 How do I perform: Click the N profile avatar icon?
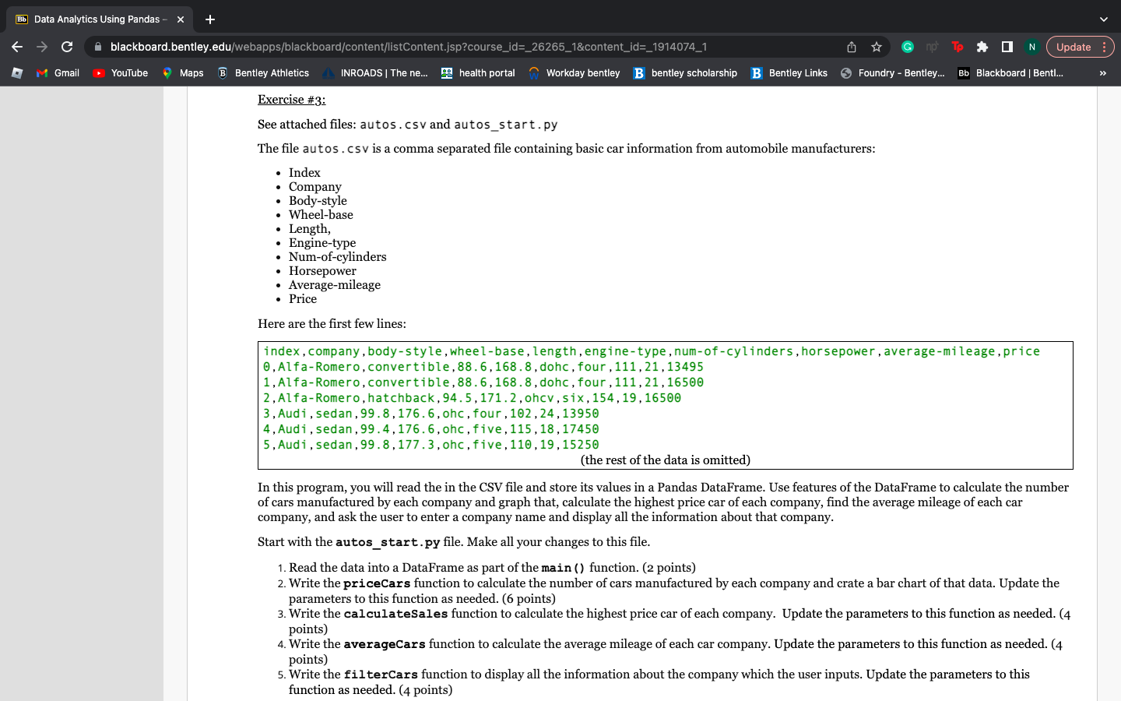[x=1032, y=47]
